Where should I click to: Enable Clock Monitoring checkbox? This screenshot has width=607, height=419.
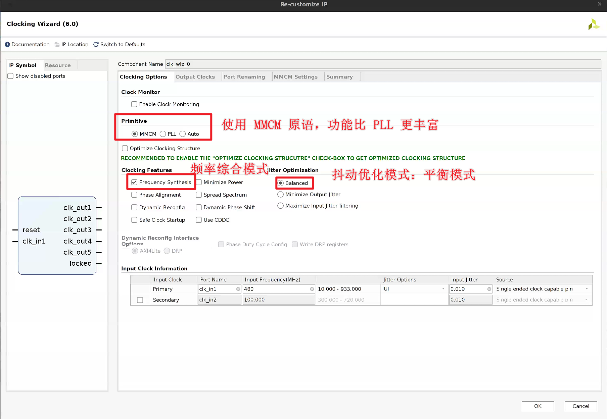[134, 104]
